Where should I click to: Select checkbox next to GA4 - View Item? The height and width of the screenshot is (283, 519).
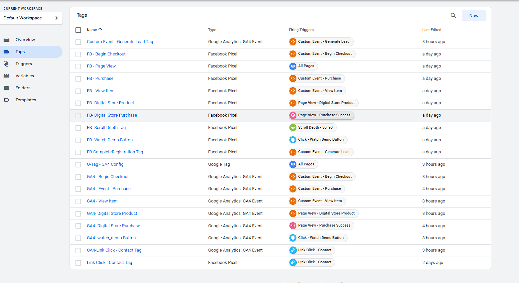point(78,201)
